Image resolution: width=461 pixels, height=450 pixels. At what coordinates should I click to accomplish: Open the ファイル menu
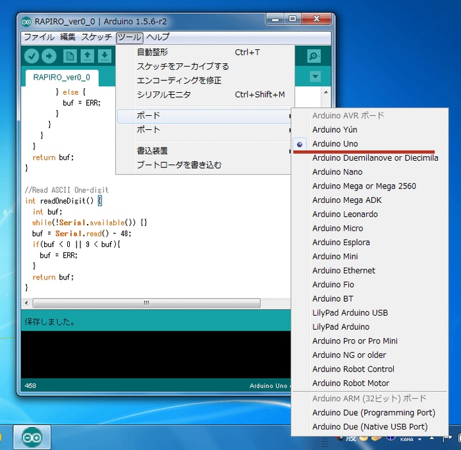(x=39, y=37)
